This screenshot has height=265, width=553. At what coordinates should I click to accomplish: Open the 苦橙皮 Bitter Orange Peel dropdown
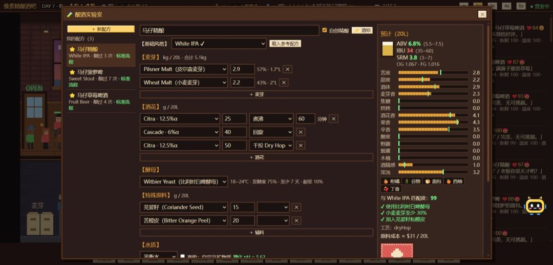click(x=184, y=220)
